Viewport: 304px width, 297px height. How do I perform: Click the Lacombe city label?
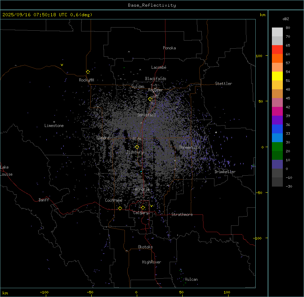pyautogui.click(x=159, y=67)
